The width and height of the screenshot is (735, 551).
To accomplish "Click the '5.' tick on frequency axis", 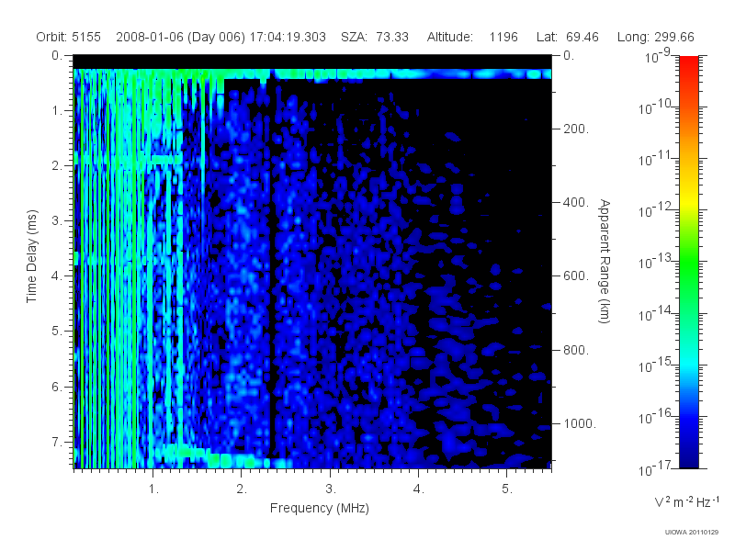I will pyautogui.click(x=507, y=489).
